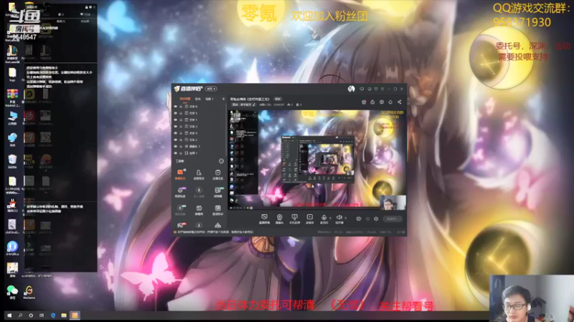
Task: Edit stream category via pencil next to game label
Action: [x=254, y=104]
